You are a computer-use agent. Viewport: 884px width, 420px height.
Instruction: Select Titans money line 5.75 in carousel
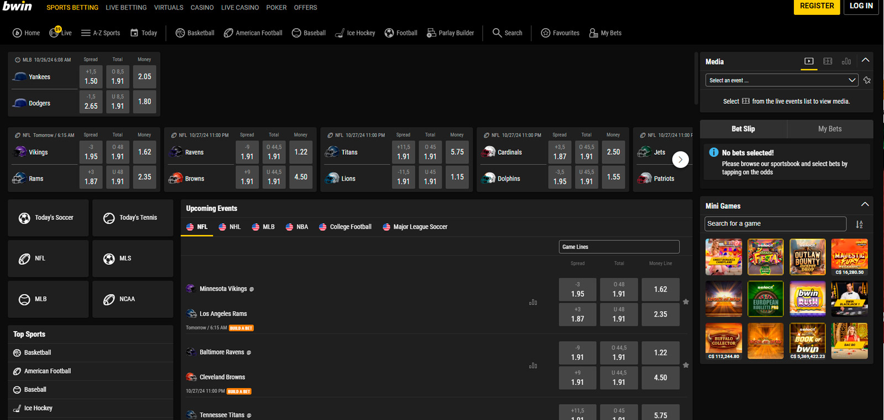(457, 152)
